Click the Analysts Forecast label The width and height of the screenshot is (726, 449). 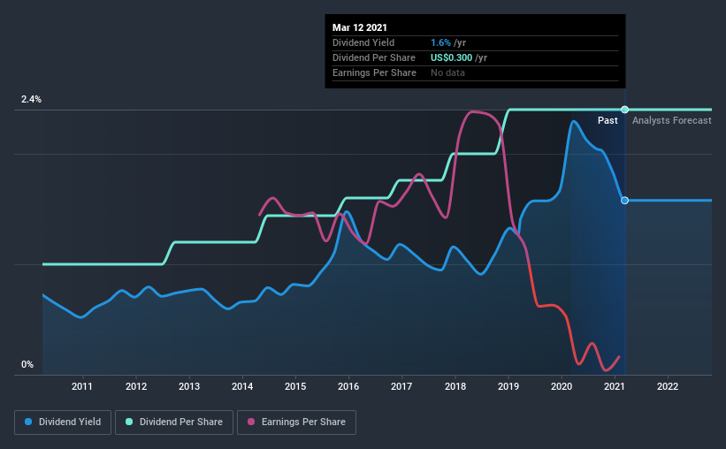(x=672, y=120)
